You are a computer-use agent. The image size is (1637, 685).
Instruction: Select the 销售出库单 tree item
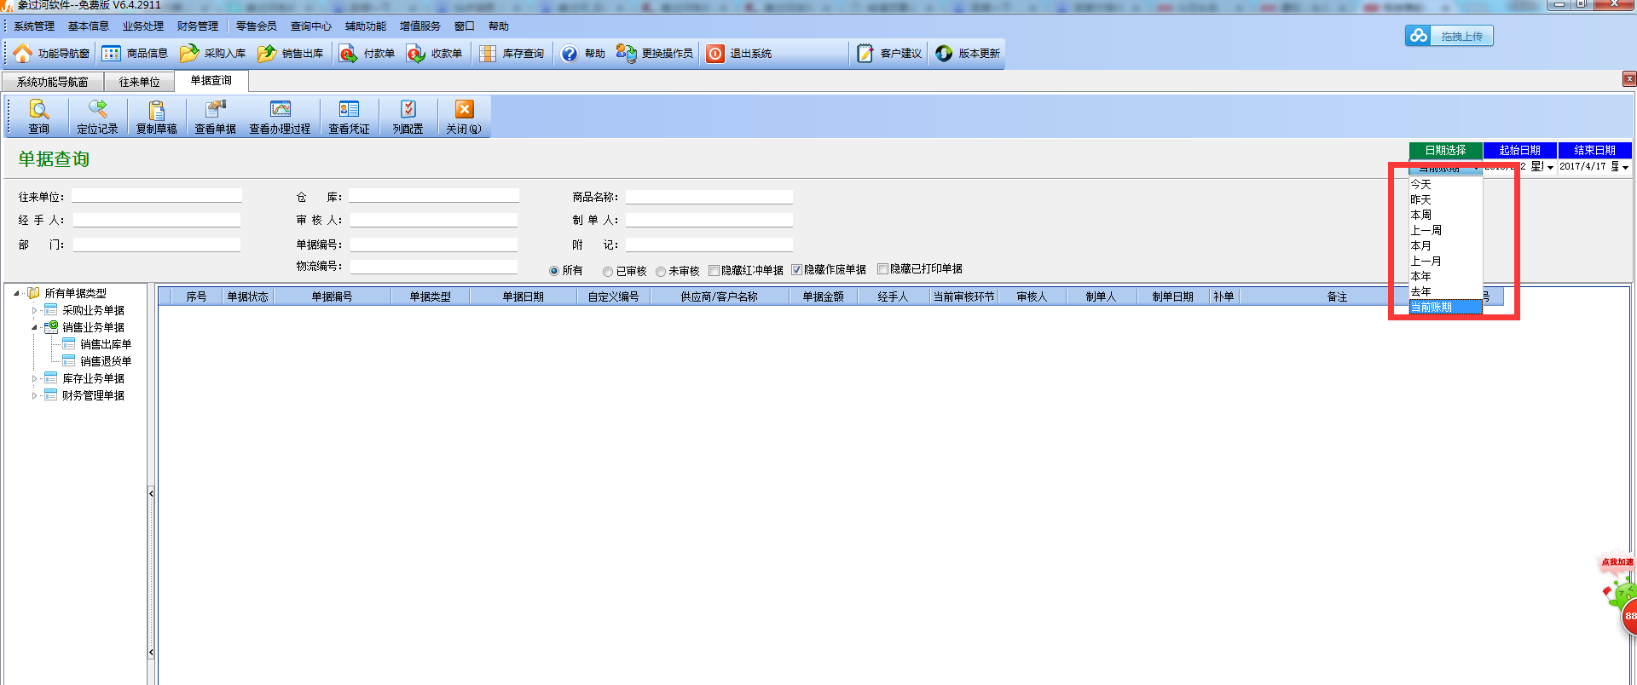coord(106,344)
